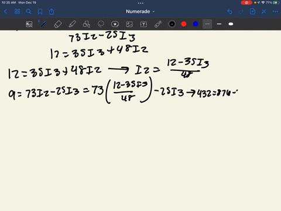Open the Elements sticker tool
This screenshot has width=281, height=211.
coord(115,24)
